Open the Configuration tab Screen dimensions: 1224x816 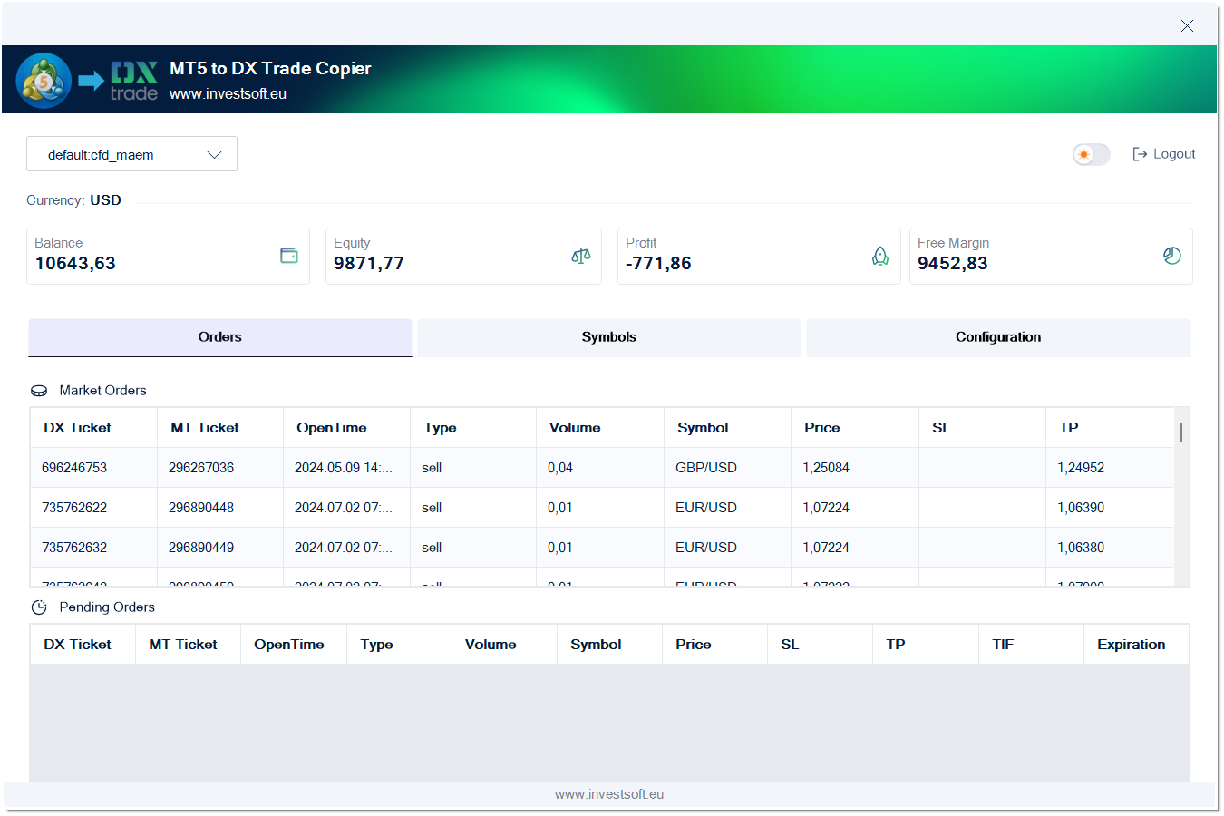click(998, 337)
